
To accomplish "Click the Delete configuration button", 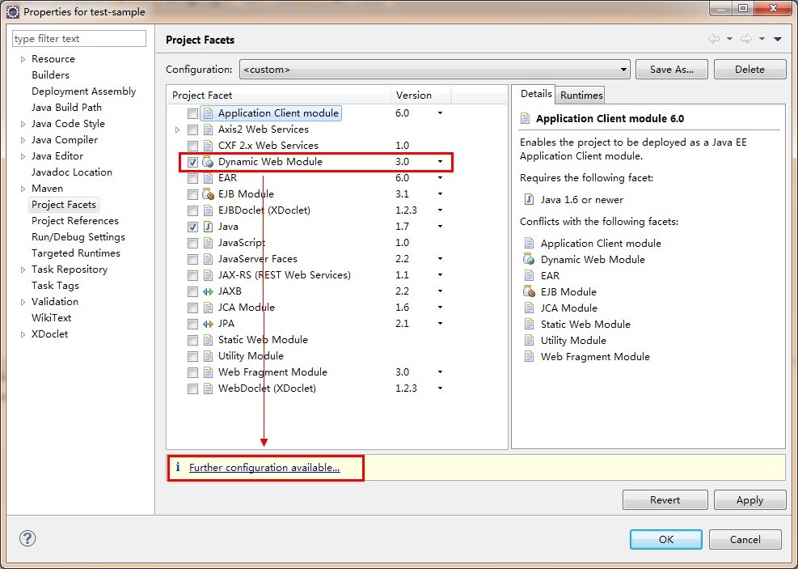I will click(749, 70).
